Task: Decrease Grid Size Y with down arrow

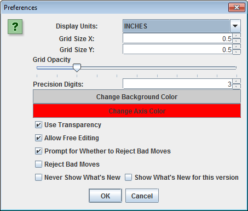Action: tap(237, 52)
